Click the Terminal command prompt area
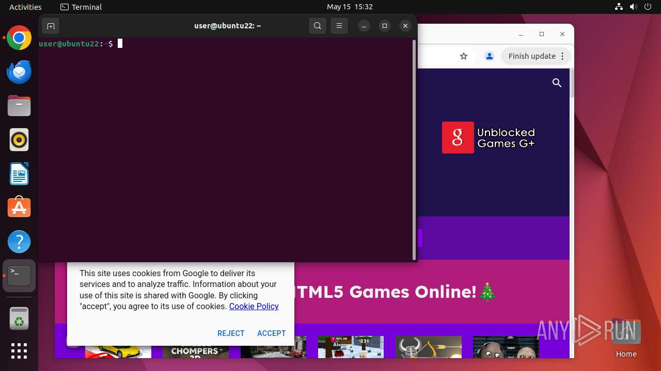 (x=225, y=149)
